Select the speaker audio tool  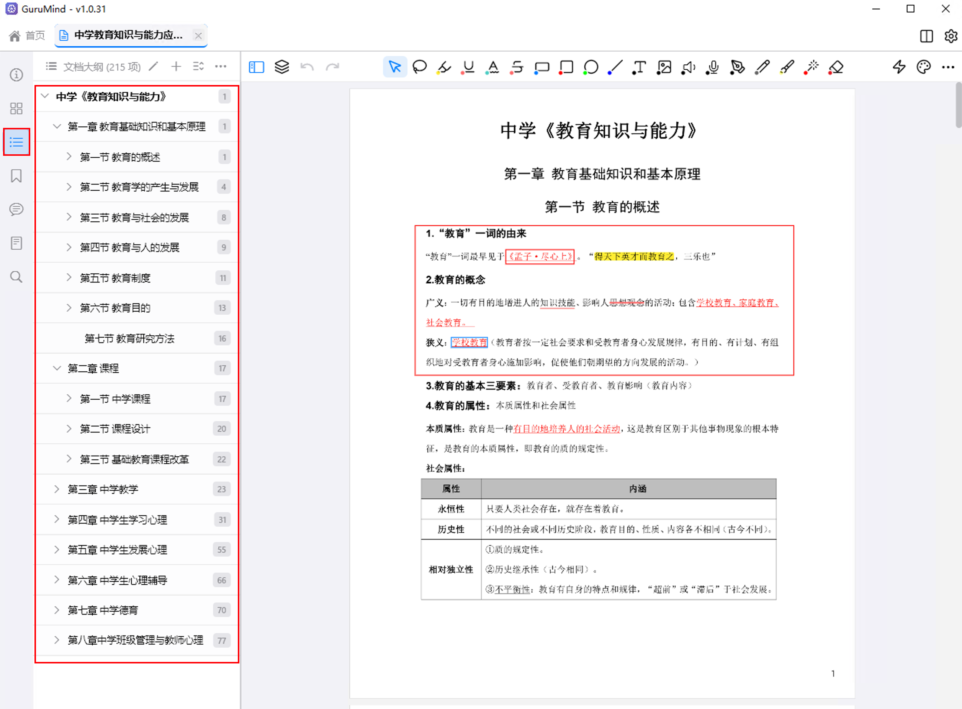point(689,67)
